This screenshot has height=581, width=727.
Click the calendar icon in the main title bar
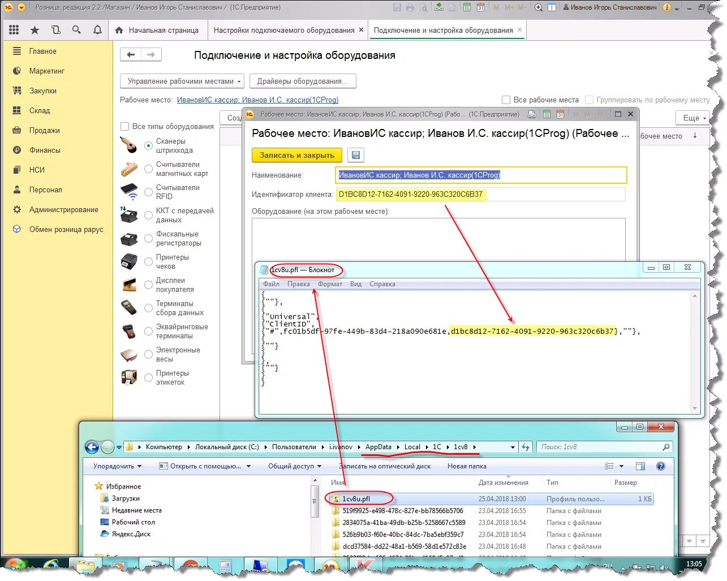[480, 7]
